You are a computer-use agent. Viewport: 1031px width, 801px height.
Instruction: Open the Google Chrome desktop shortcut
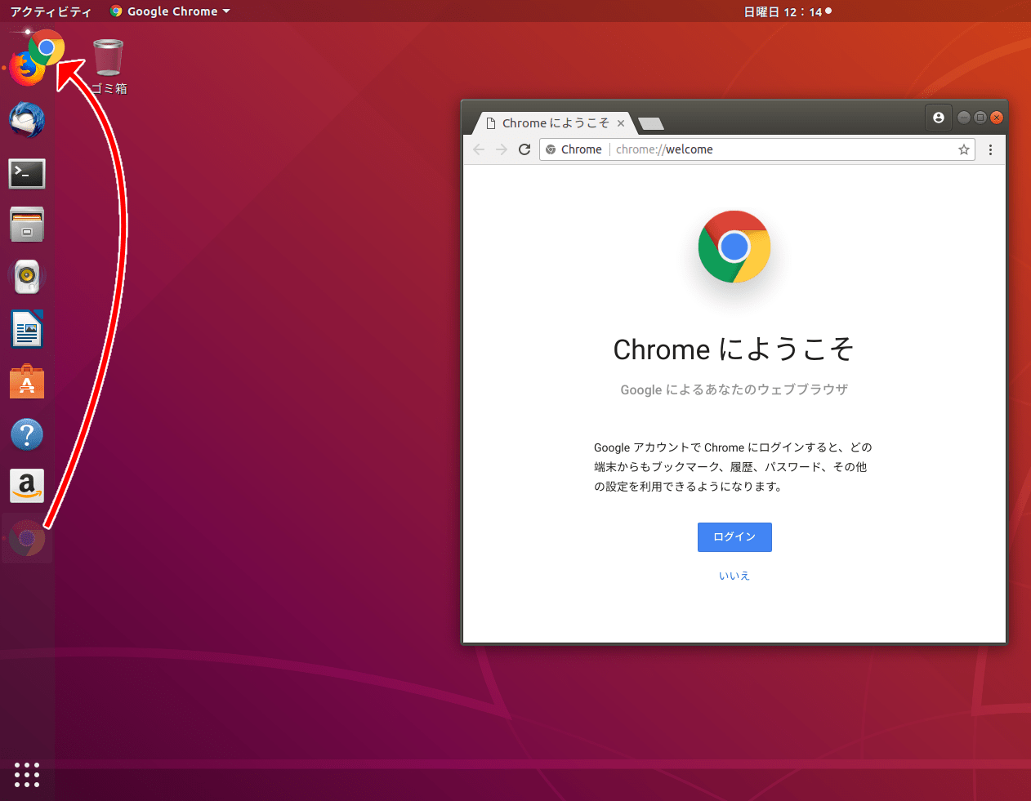(x=47, y=47)
